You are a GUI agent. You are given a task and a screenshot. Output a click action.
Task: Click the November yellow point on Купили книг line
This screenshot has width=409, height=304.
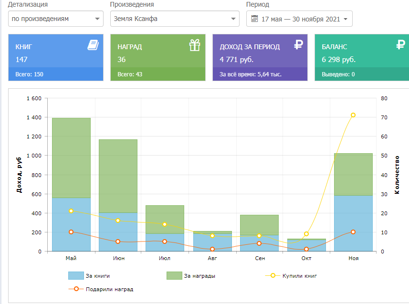[x=353, y=115]
